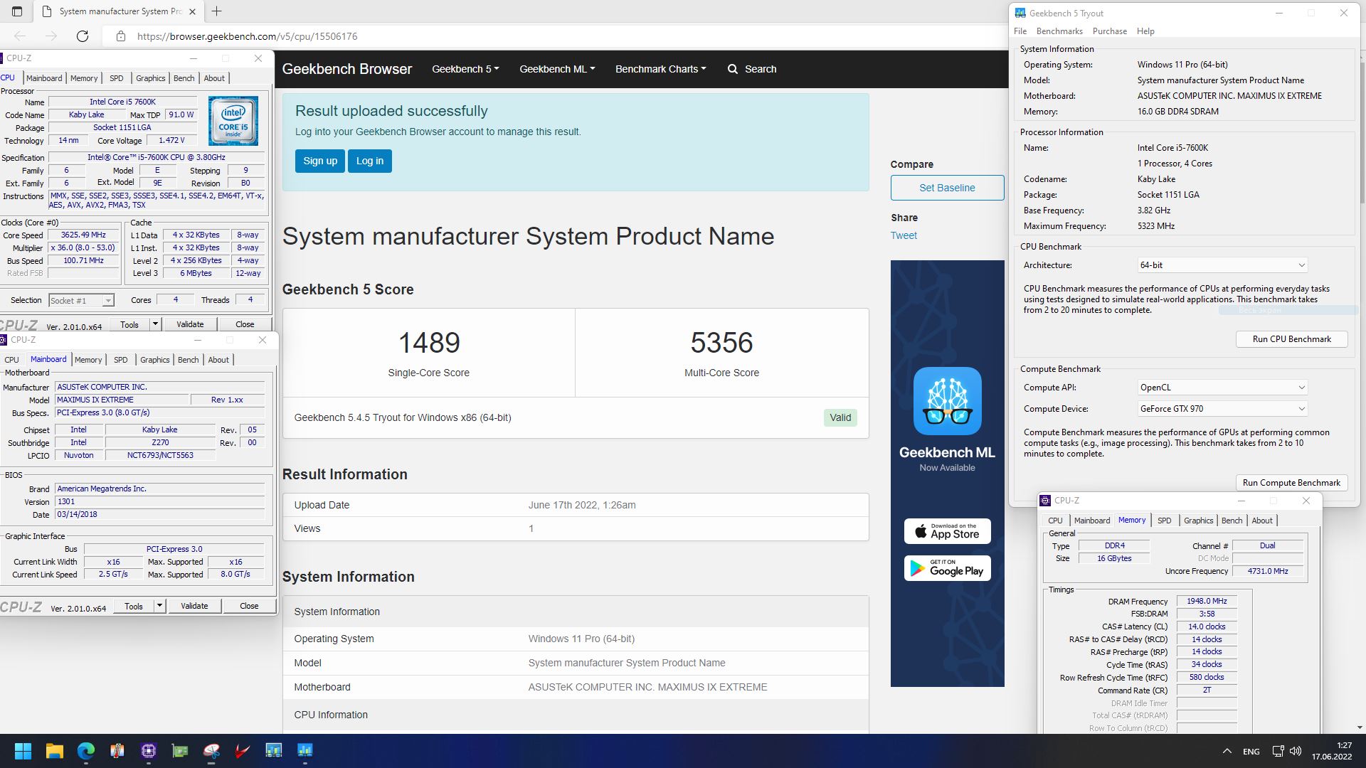The height and width of the screenshot is (768, 1366).
Task: Click DRAM Frequency value 1948.0 MHz
Action: point(1207,602)
